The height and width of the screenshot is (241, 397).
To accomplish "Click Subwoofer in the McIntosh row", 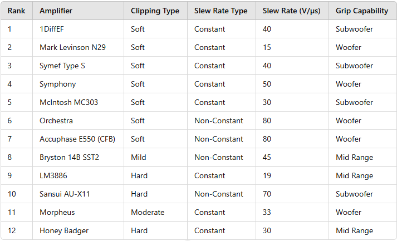I will tap(355, 102).
